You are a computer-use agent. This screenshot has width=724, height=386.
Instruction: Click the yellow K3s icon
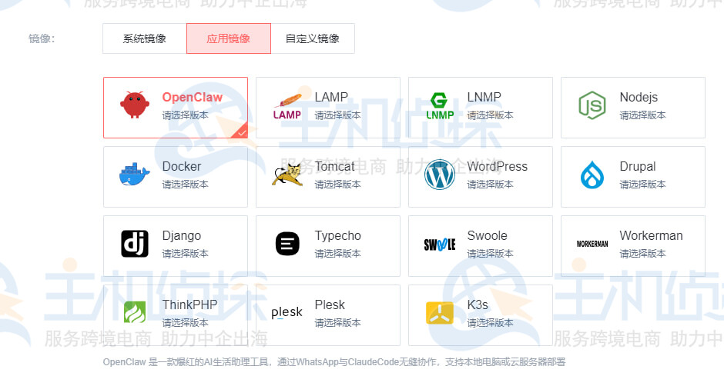point(440,313)
